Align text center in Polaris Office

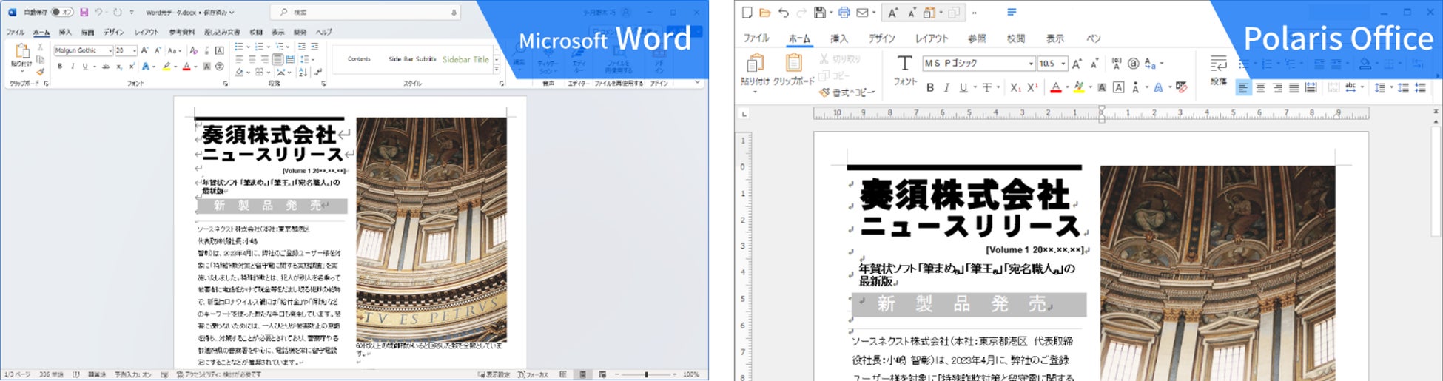tap(1260, 88)
